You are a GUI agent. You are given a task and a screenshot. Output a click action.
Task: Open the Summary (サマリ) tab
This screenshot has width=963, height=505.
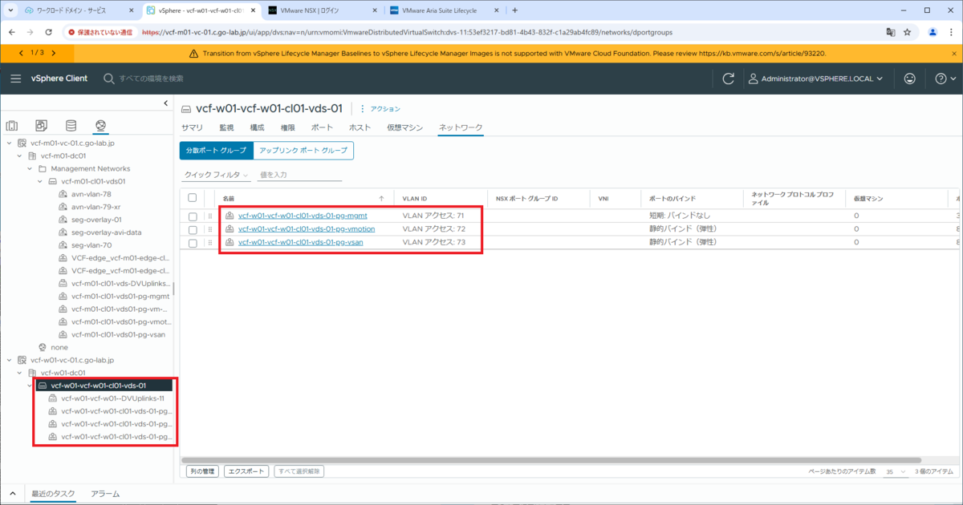[x=192, y=127]
